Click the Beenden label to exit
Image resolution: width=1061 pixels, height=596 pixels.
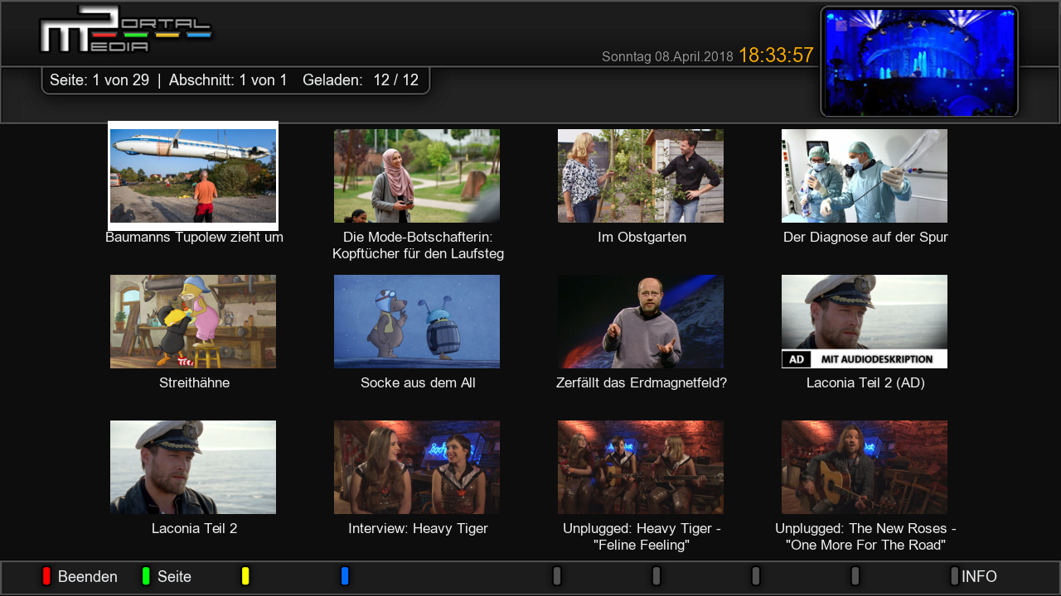87,577
